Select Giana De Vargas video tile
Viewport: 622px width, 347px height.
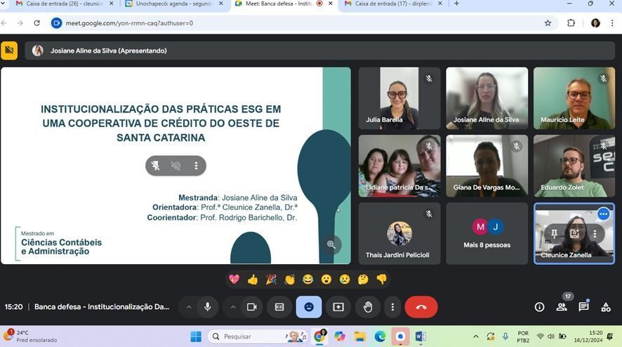(487, 166)
